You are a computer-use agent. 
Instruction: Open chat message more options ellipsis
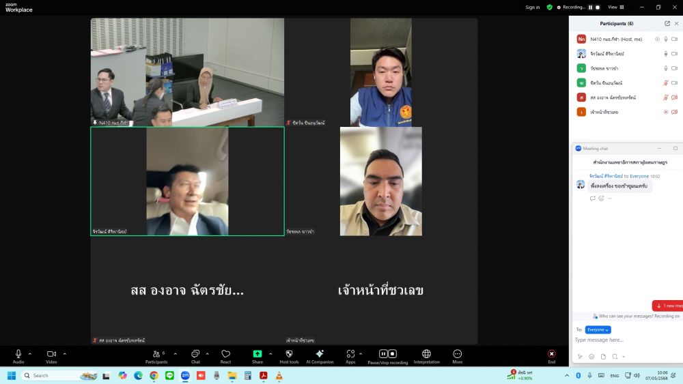click(609, 198)
